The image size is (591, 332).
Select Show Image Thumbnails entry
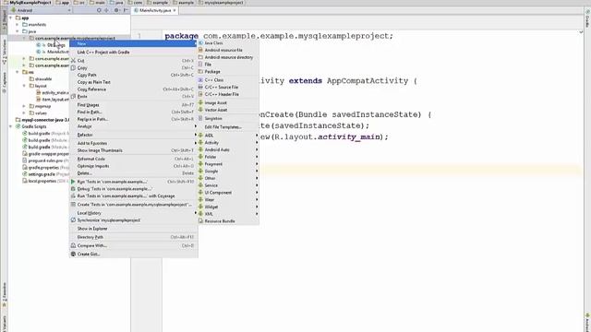133,150
